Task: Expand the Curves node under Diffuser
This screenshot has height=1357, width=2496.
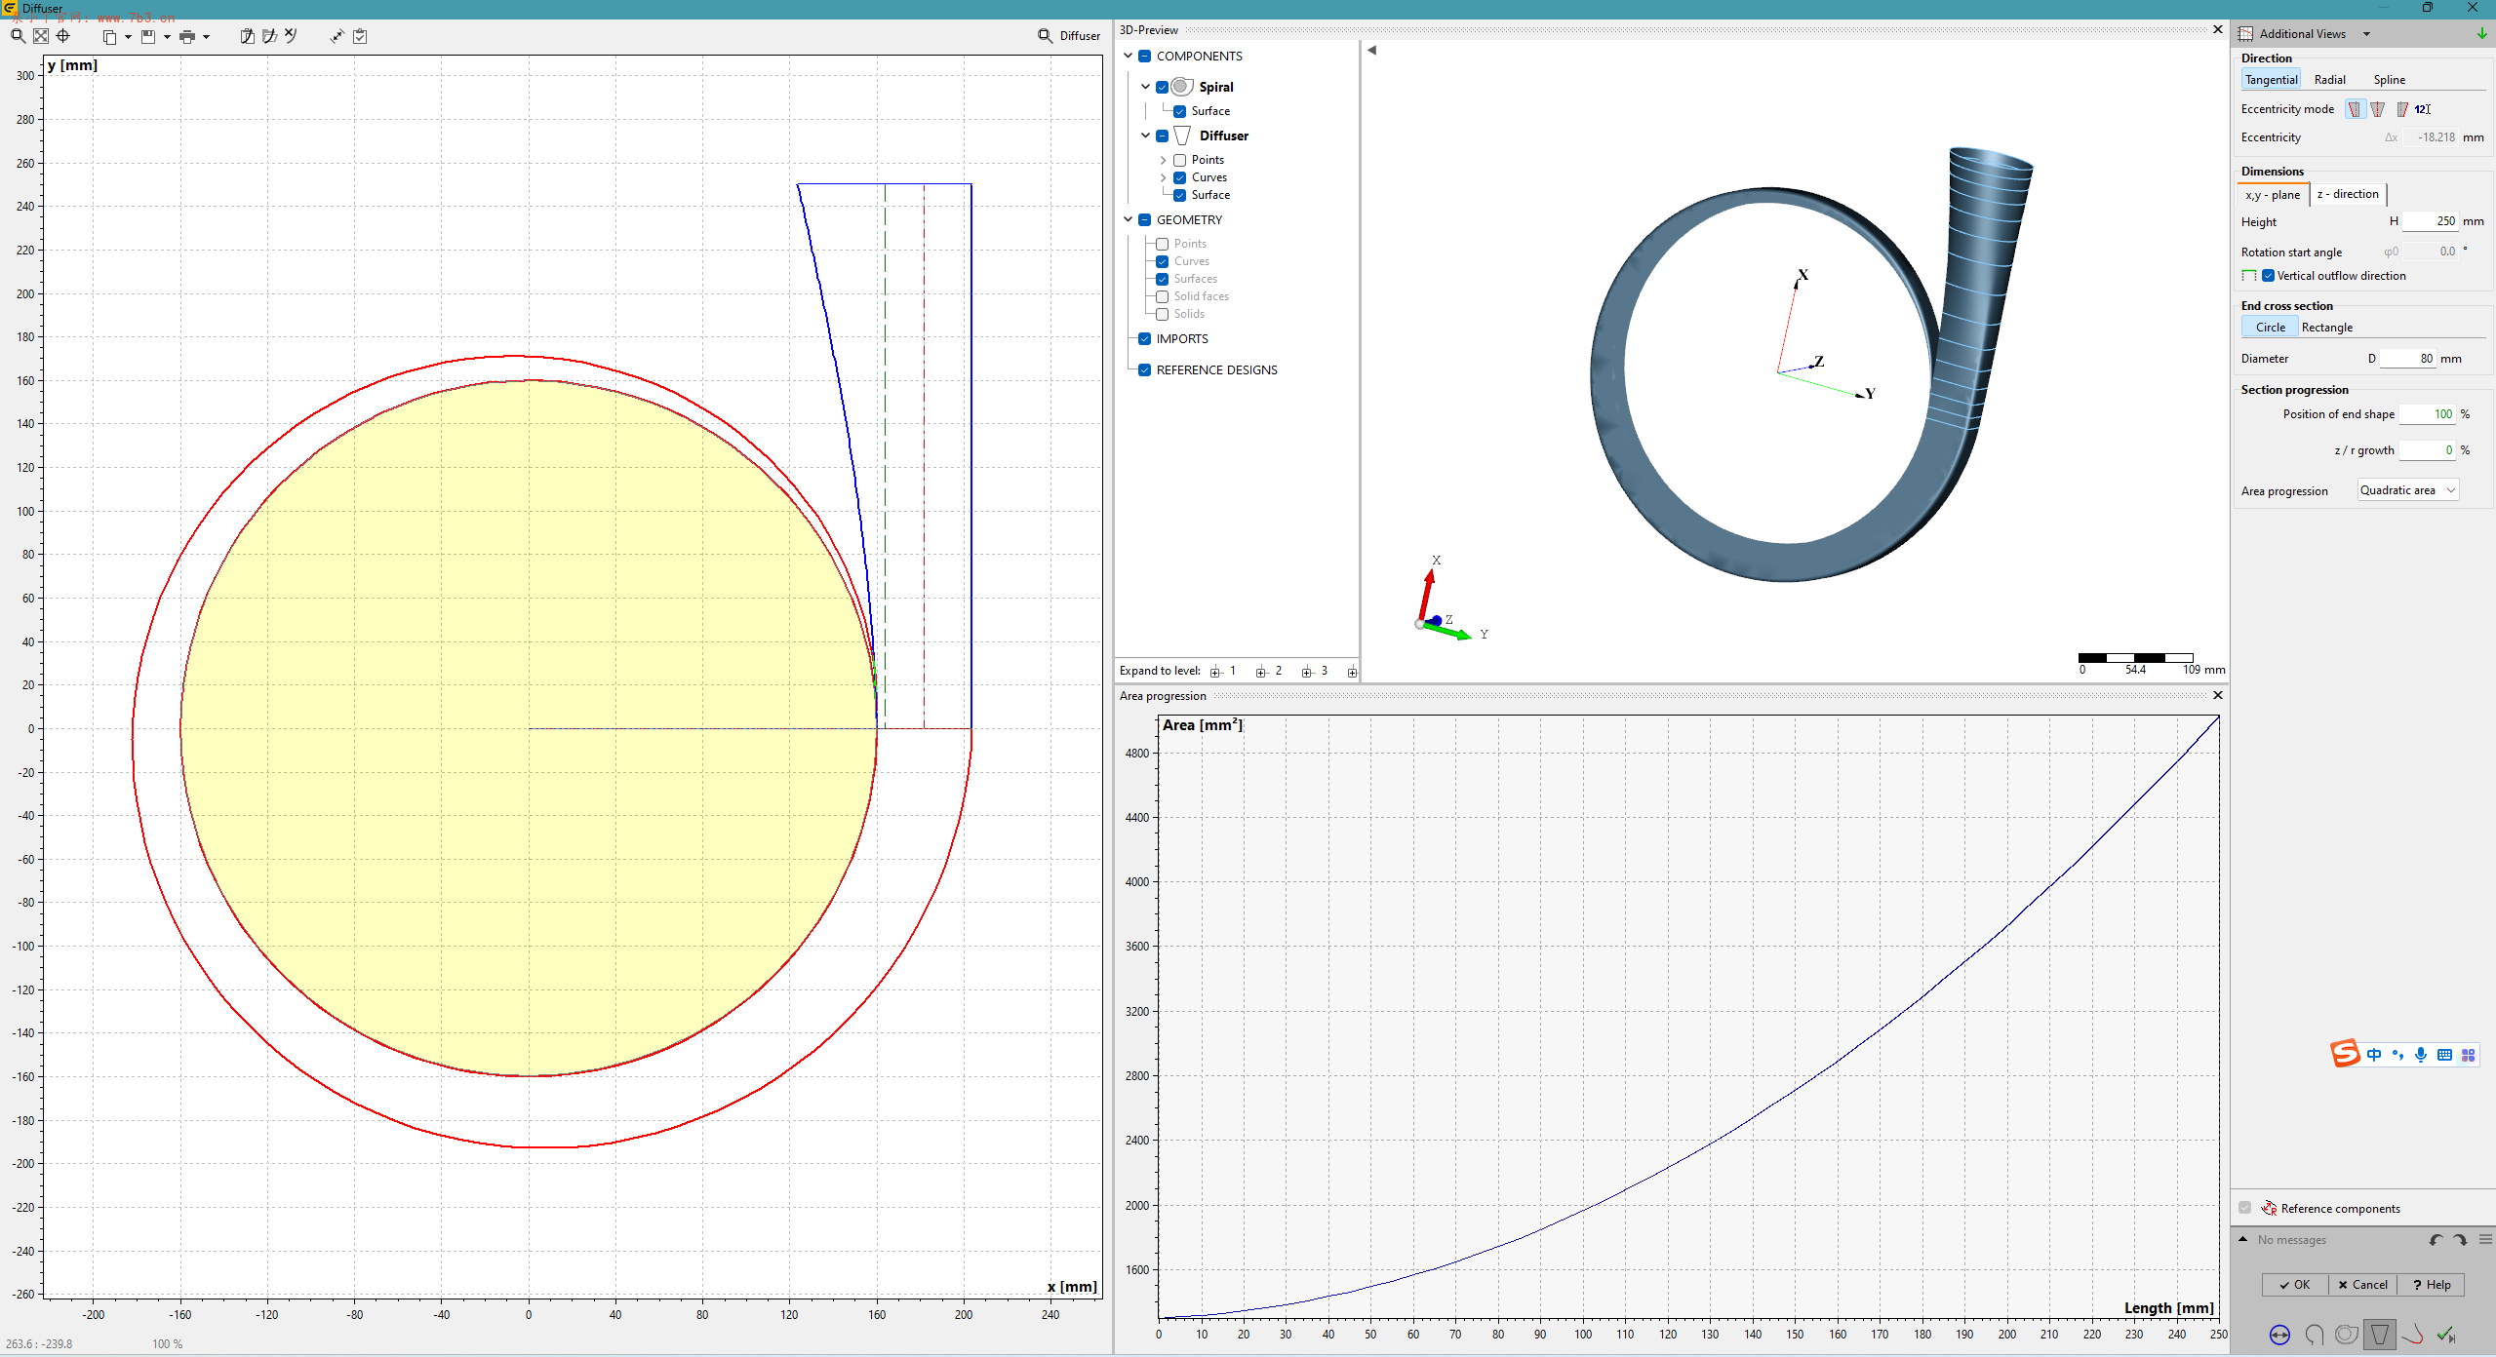Action: tap(1163, 177)
